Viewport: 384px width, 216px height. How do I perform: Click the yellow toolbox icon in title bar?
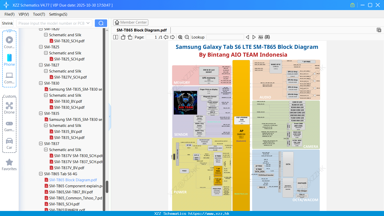352,5
